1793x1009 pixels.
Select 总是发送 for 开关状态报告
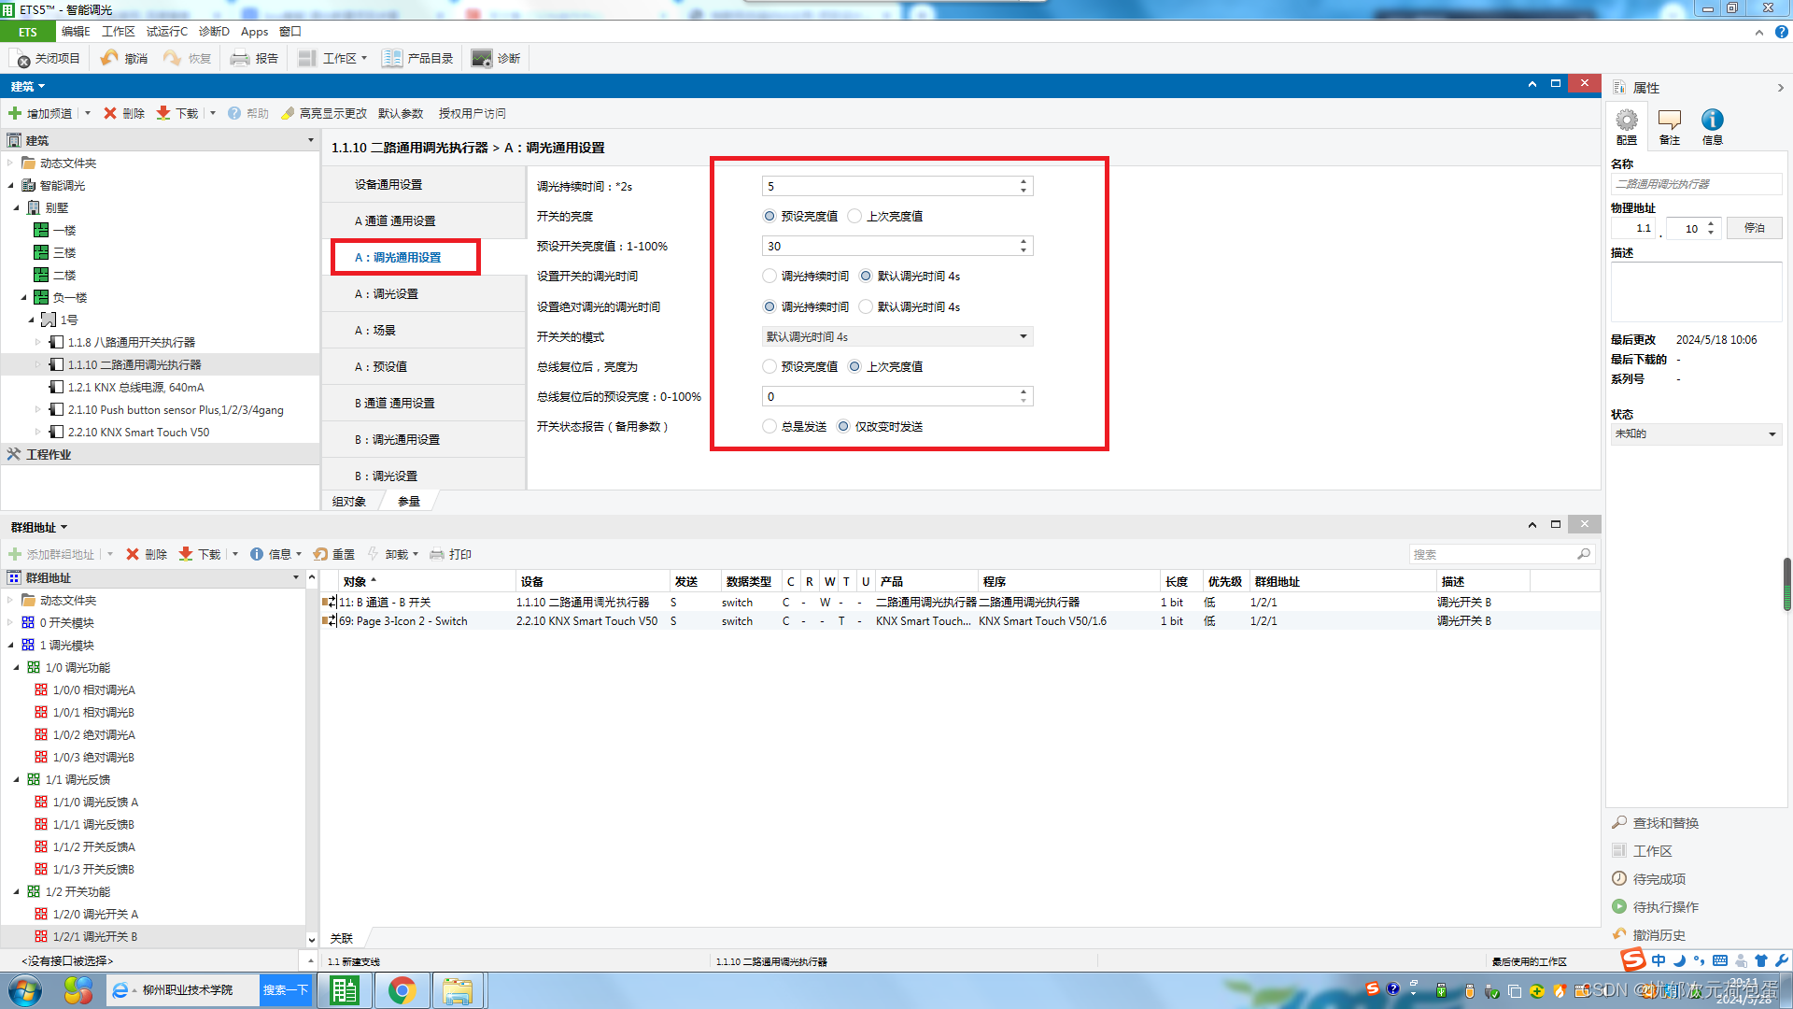click(x=769, y=427)
